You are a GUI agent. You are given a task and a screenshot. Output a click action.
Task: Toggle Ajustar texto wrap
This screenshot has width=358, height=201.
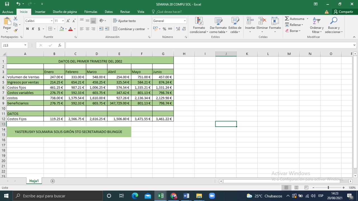(124, 21)
